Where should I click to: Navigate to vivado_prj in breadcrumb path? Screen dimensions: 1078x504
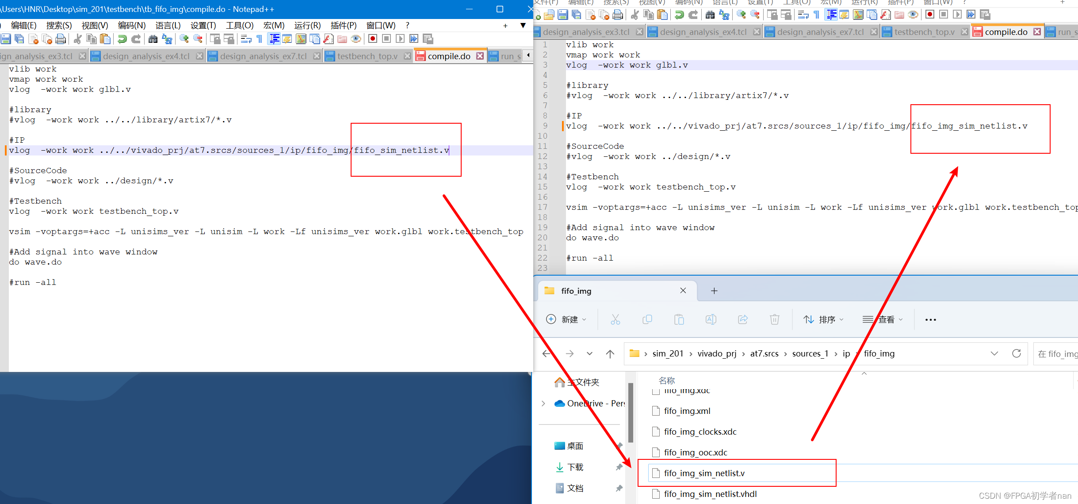[717, 353]
